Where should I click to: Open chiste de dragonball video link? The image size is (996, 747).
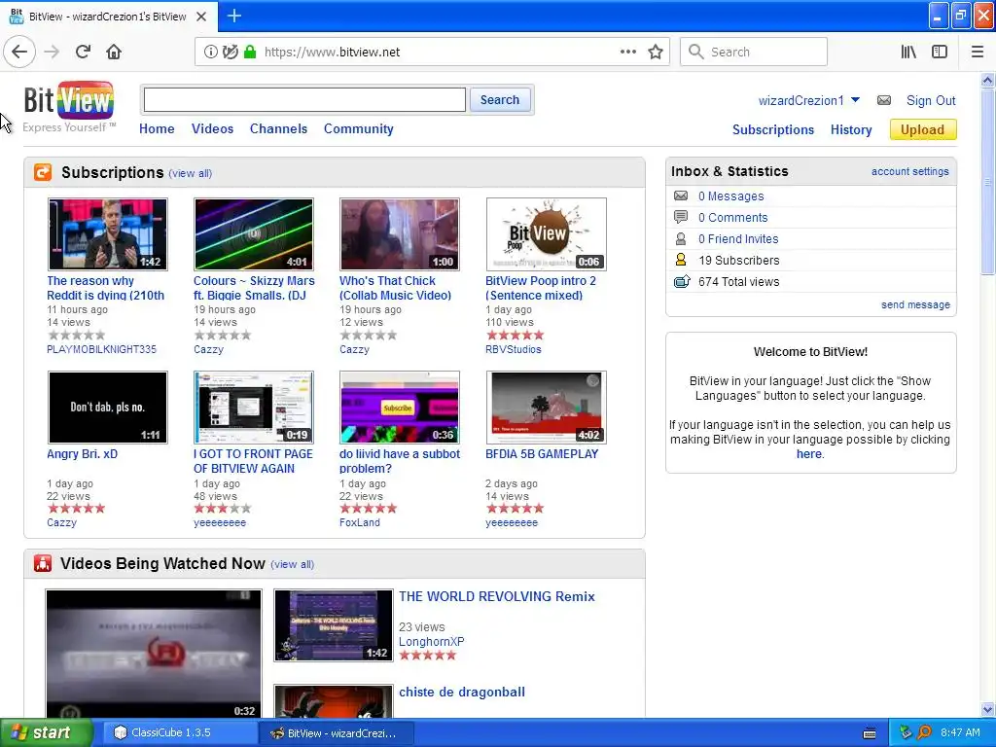pyautogui.click(x=462, y=693)
